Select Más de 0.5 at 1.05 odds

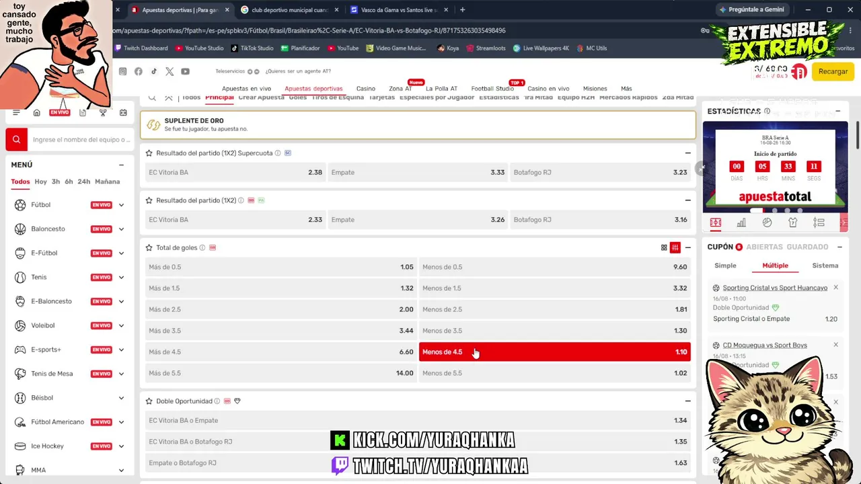(x=281, y=267)
